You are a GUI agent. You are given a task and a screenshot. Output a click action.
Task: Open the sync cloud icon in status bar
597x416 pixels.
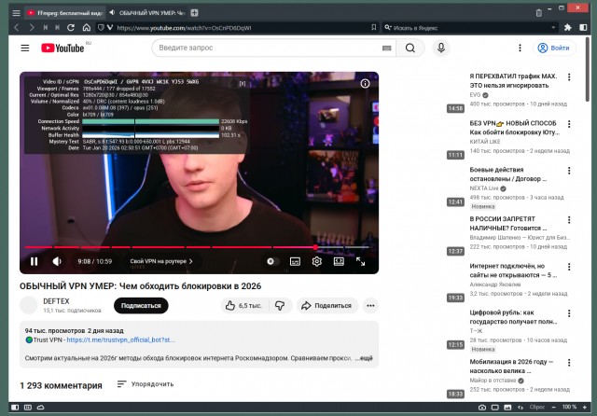[40, 408]
